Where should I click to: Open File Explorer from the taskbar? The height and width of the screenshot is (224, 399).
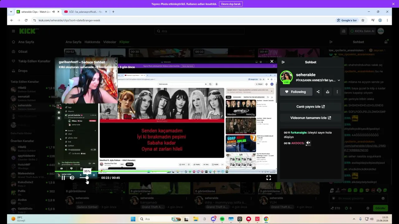195,219
